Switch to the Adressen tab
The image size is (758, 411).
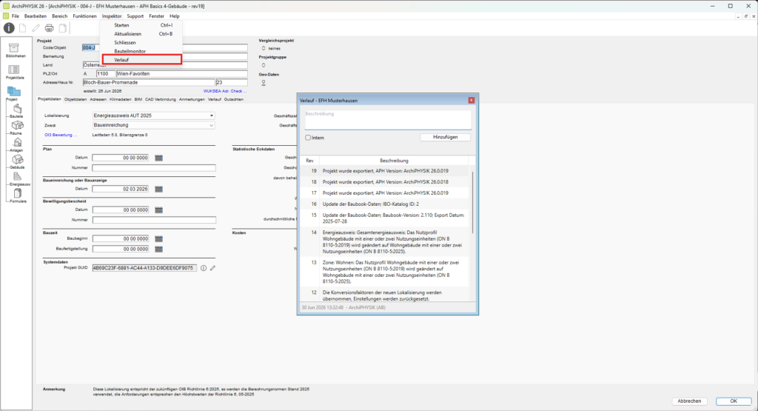click(98, 99)
